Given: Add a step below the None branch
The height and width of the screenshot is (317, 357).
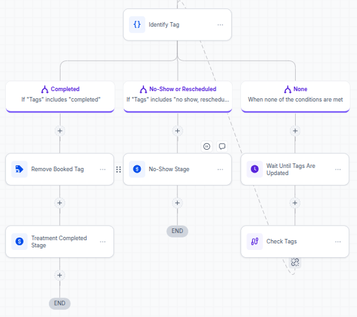Looking at the screenshot, I should (x=295, y=131).
